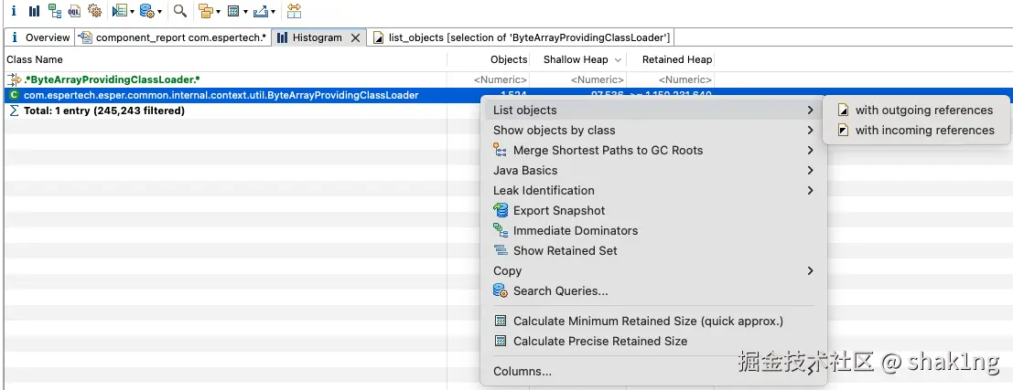
Task: Click the Shallow Heap Numeric filter cell
Action: point(598,80)
